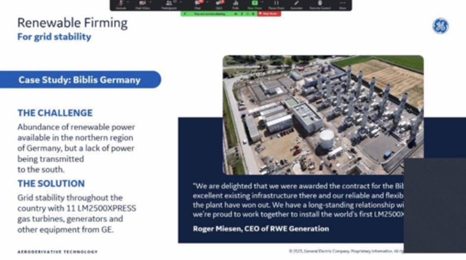Click the Renewable Firming slide title
466x260 pixels.
click(72, 23)
